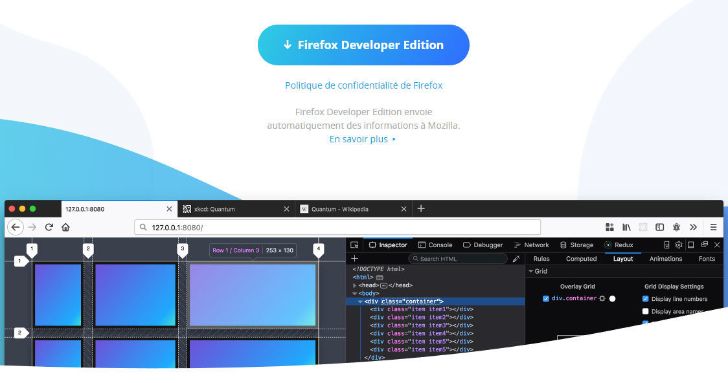Click the home icon in the toolbar
Screen dimensions: 728x383
[65, 227]
